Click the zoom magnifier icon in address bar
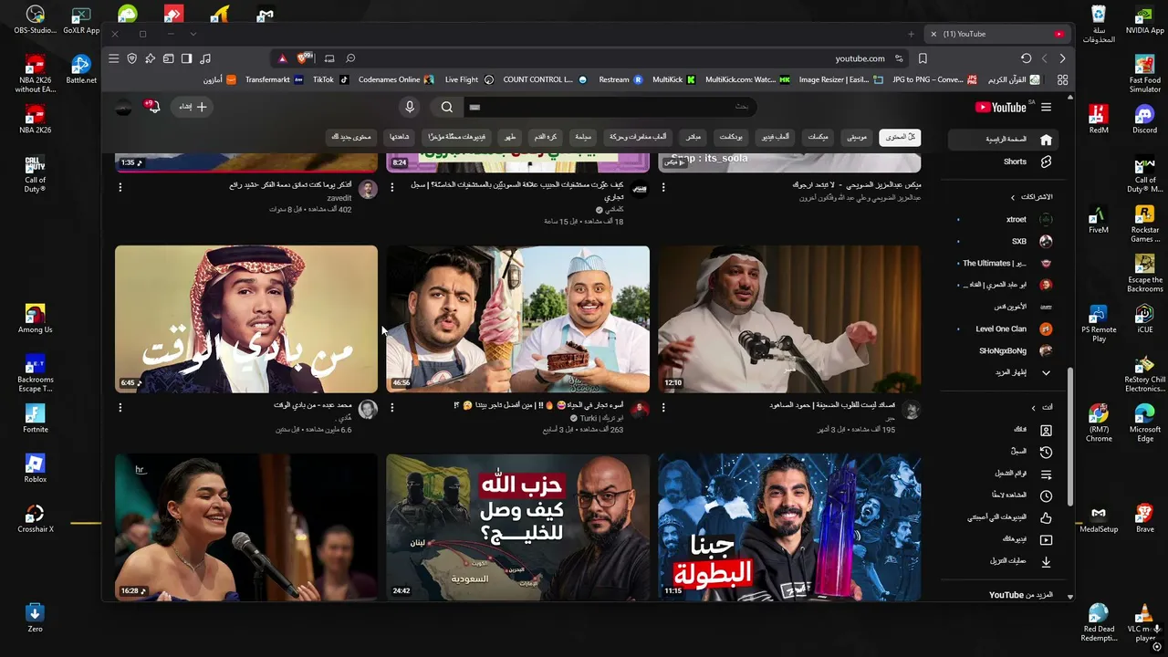Screen dimensions: 1168x657 tap(350, 58)
